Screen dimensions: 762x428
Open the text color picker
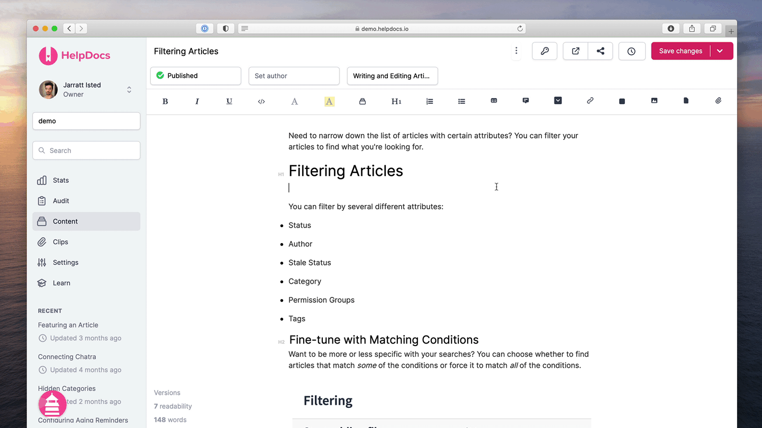click(x=295, y=101)
